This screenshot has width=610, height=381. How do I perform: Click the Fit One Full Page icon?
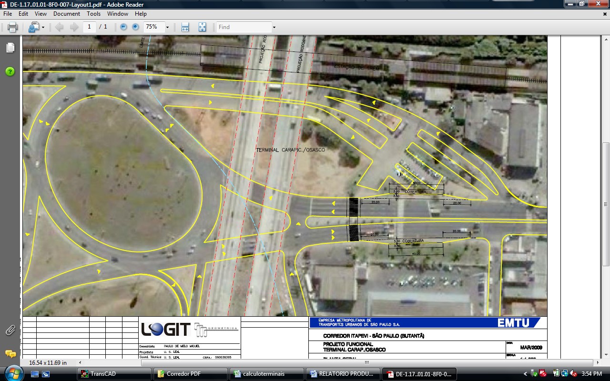[x=202, y=27]
